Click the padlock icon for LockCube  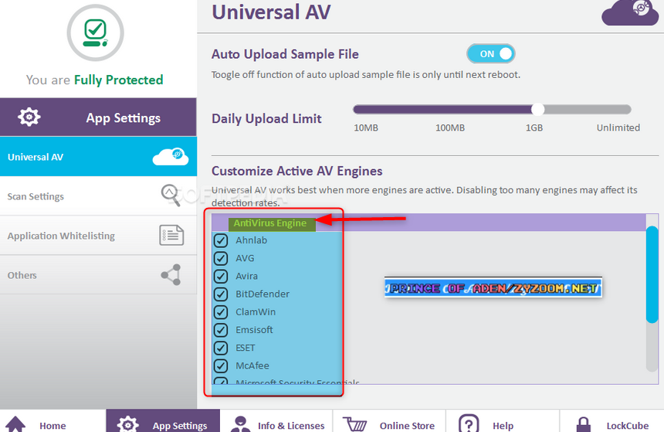pyautogui.click(x=583, y=424)
